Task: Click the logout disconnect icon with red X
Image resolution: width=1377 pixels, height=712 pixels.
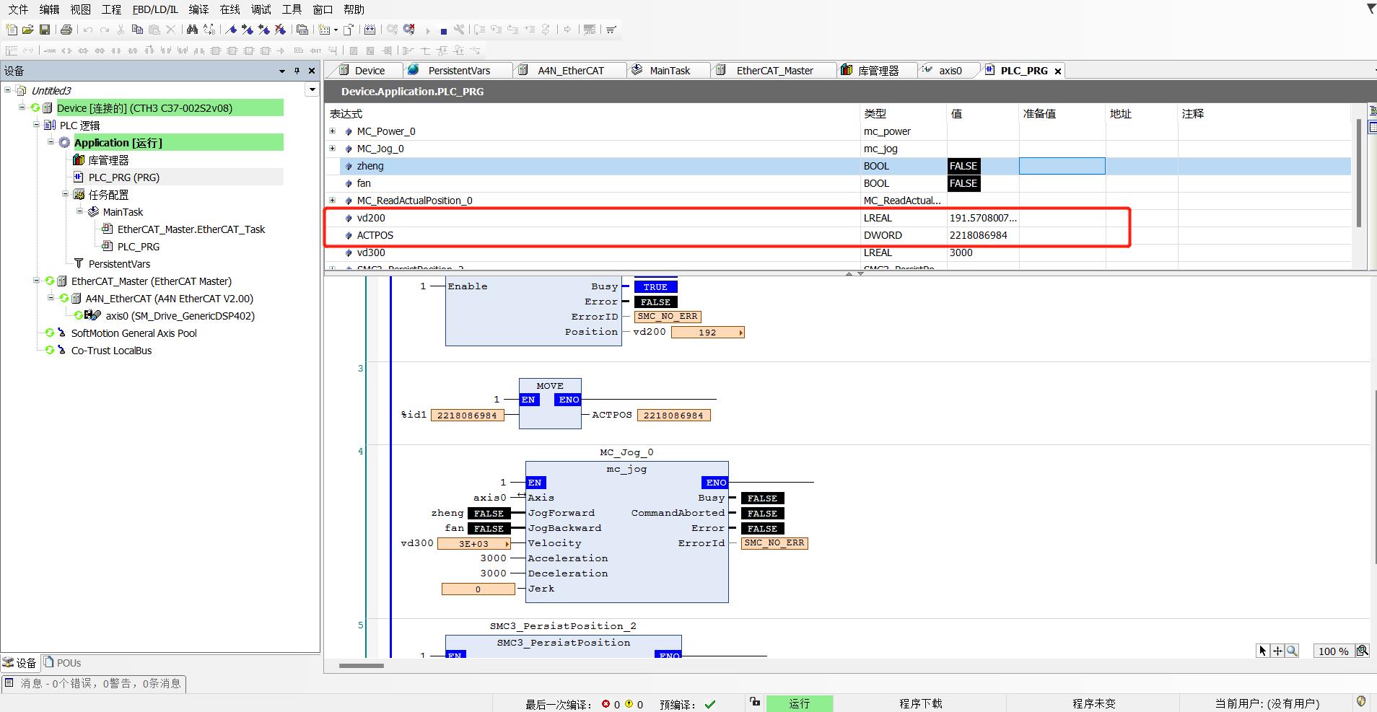Action: coord(409,30)
